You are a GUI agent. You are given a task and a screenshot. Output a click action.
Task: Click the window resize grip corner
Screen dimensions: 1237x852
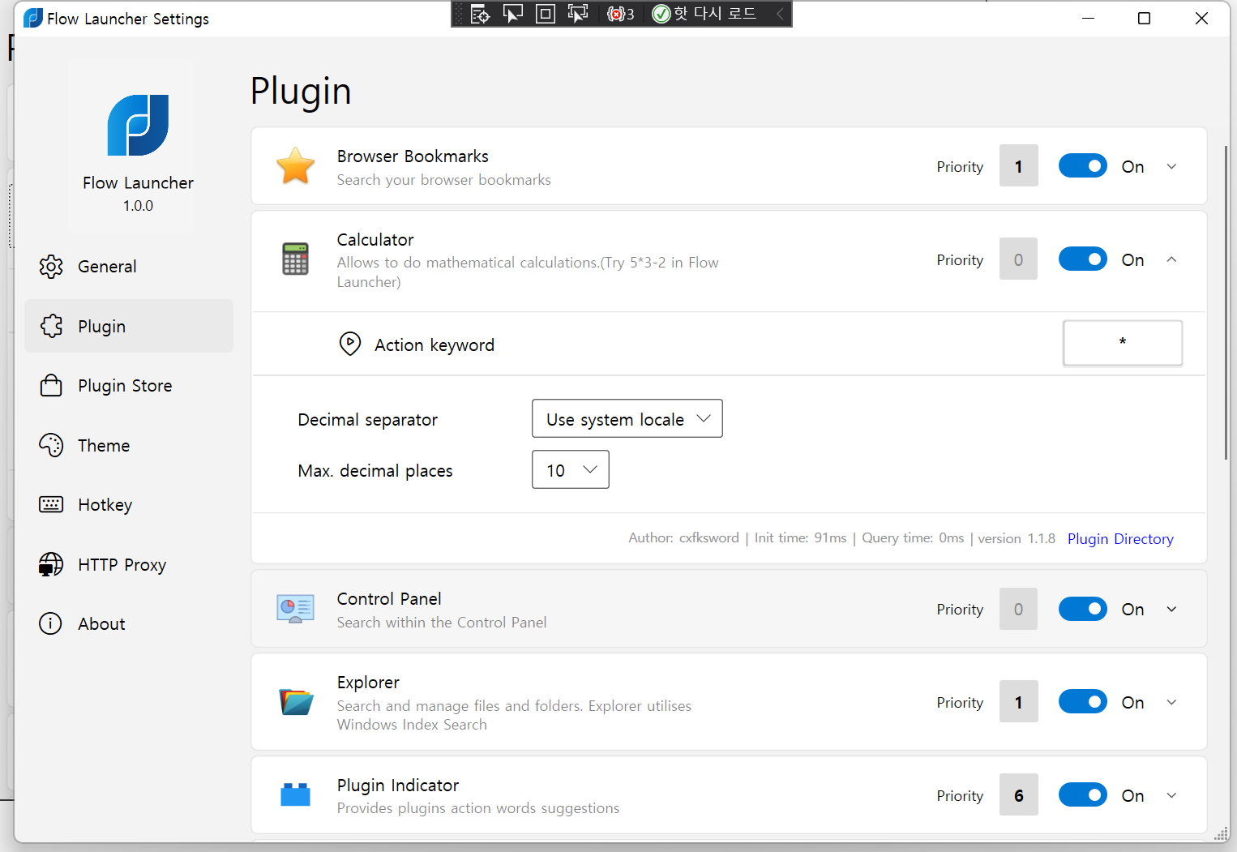coord(1221,834)
